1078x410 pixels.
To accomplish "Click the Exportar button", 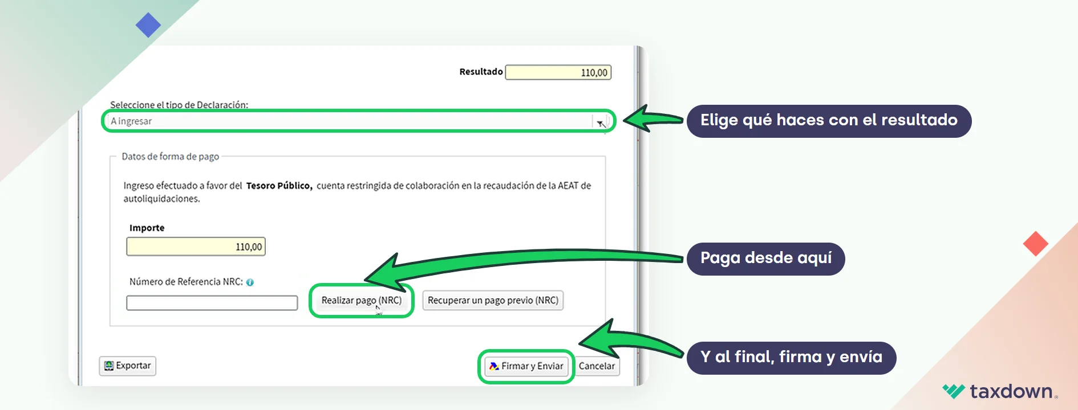I will click(128, 366).
